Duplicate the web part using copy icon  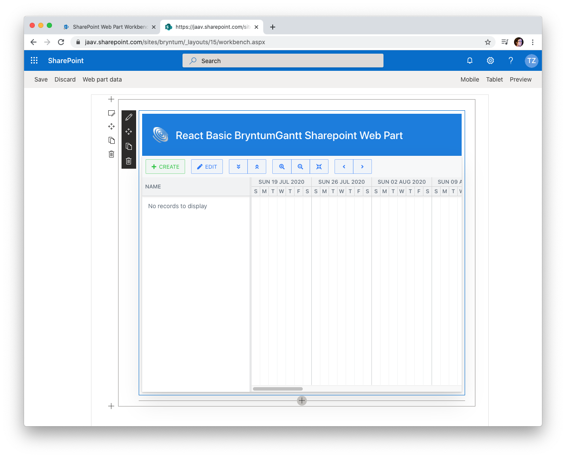point(129,146)
